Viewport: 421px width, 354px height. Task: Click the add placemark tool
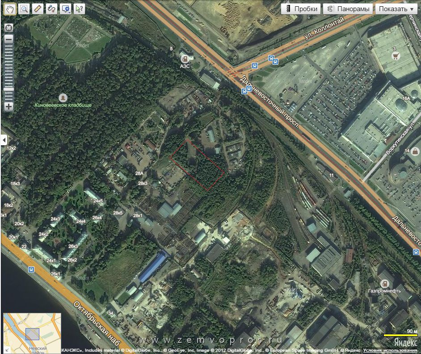(x=65, y=8)
